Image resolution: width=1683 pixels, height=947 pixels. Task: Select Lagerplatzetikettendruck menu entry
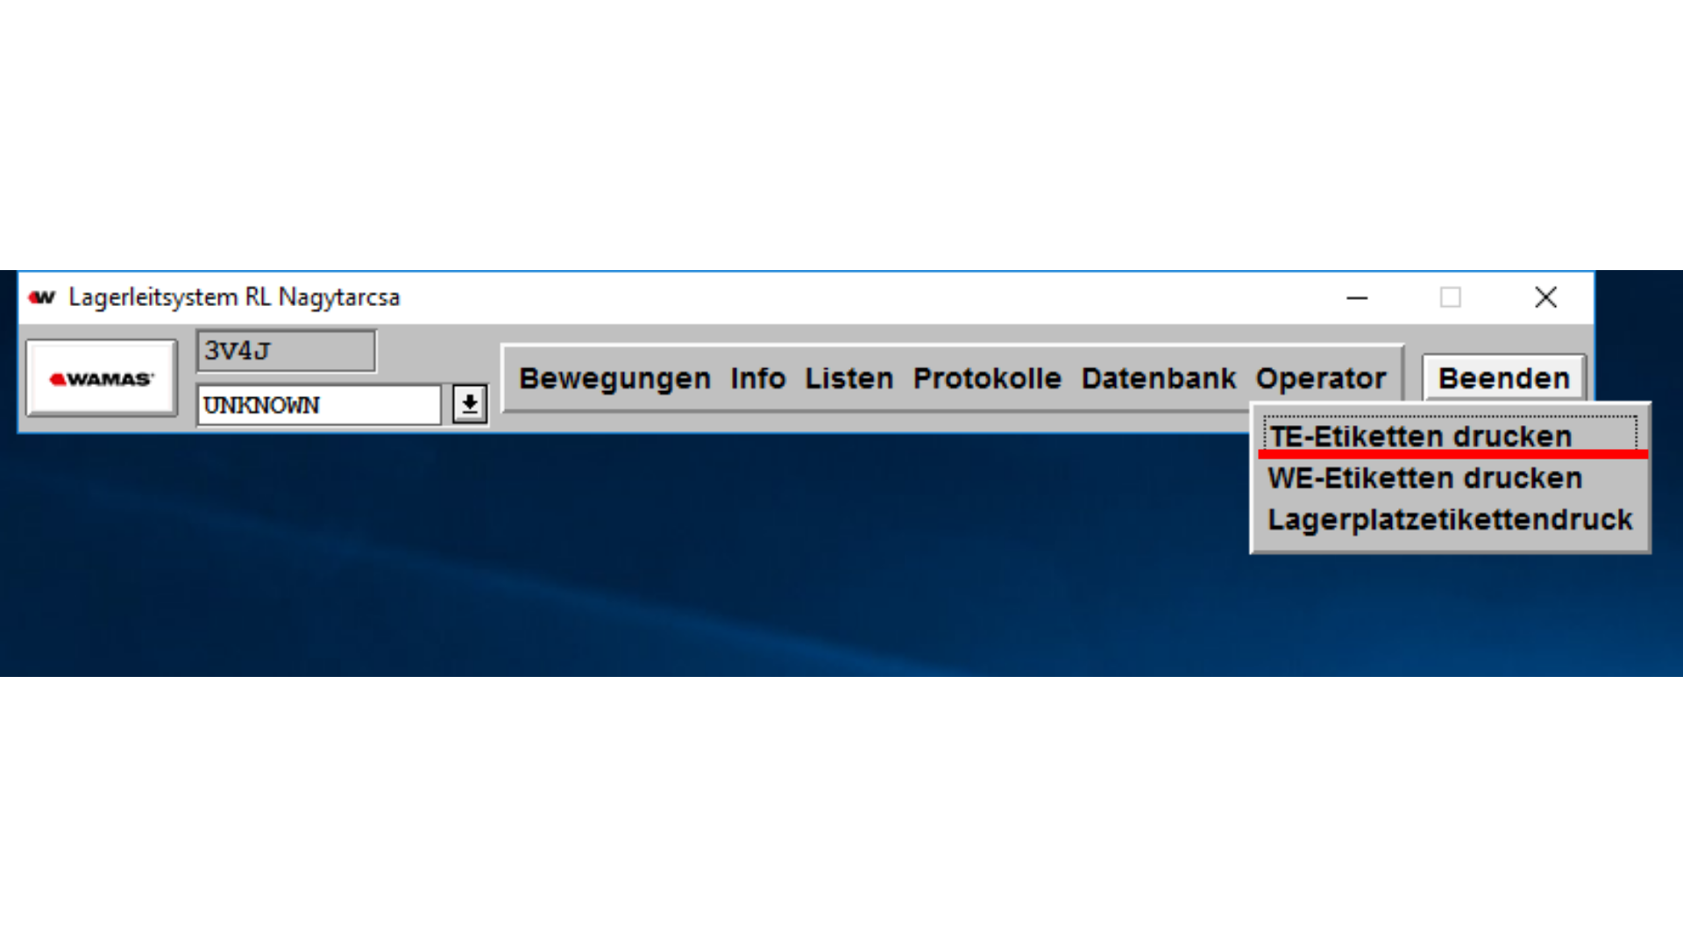1450,519
